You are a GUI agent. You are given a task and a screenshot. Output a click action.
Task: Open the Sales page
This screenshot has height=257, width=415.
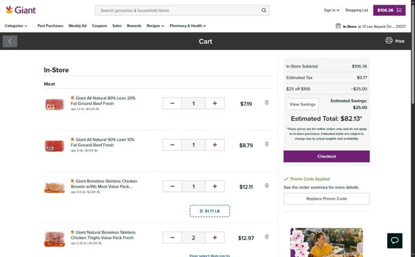pos(117,26)
